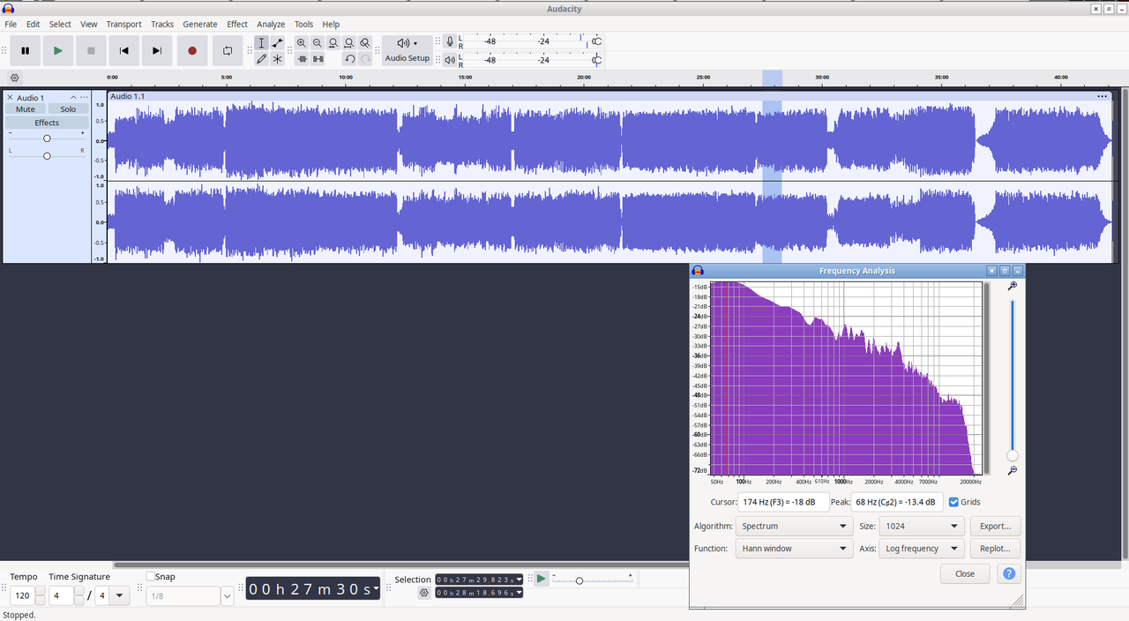
Task: Start playback with the main Play button
Action: pos(58,50)
